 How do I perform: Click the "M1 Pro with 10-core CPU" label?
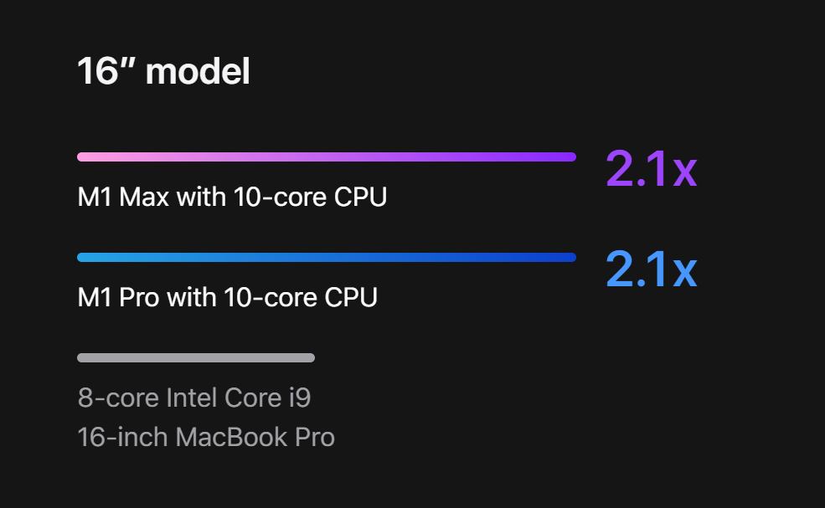[227, 297]
